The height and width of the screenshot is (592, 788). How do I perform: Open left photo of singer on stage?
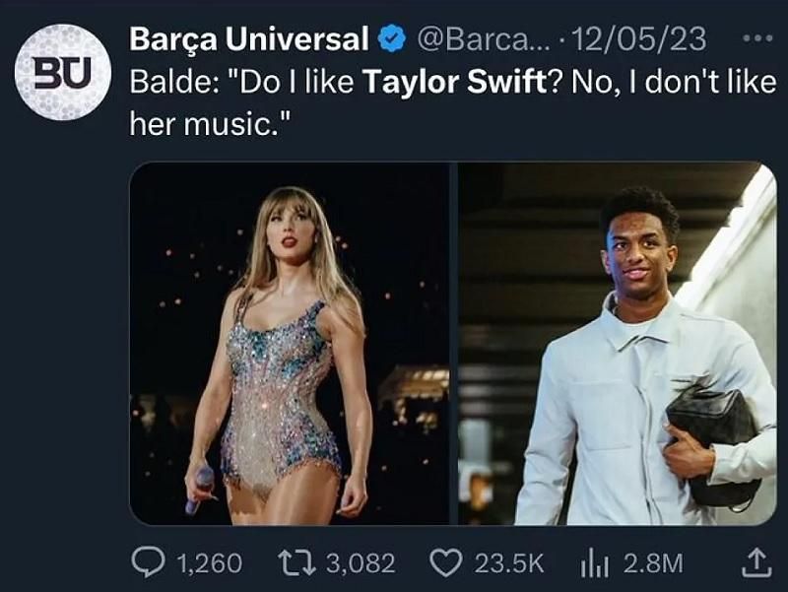[x=290, y=344]
